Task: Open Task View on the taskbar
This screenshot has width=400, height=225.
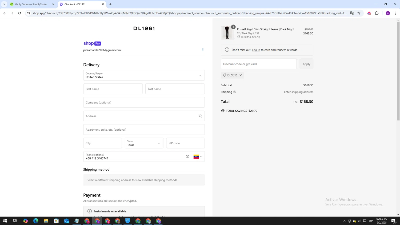Action: [15, 221]
